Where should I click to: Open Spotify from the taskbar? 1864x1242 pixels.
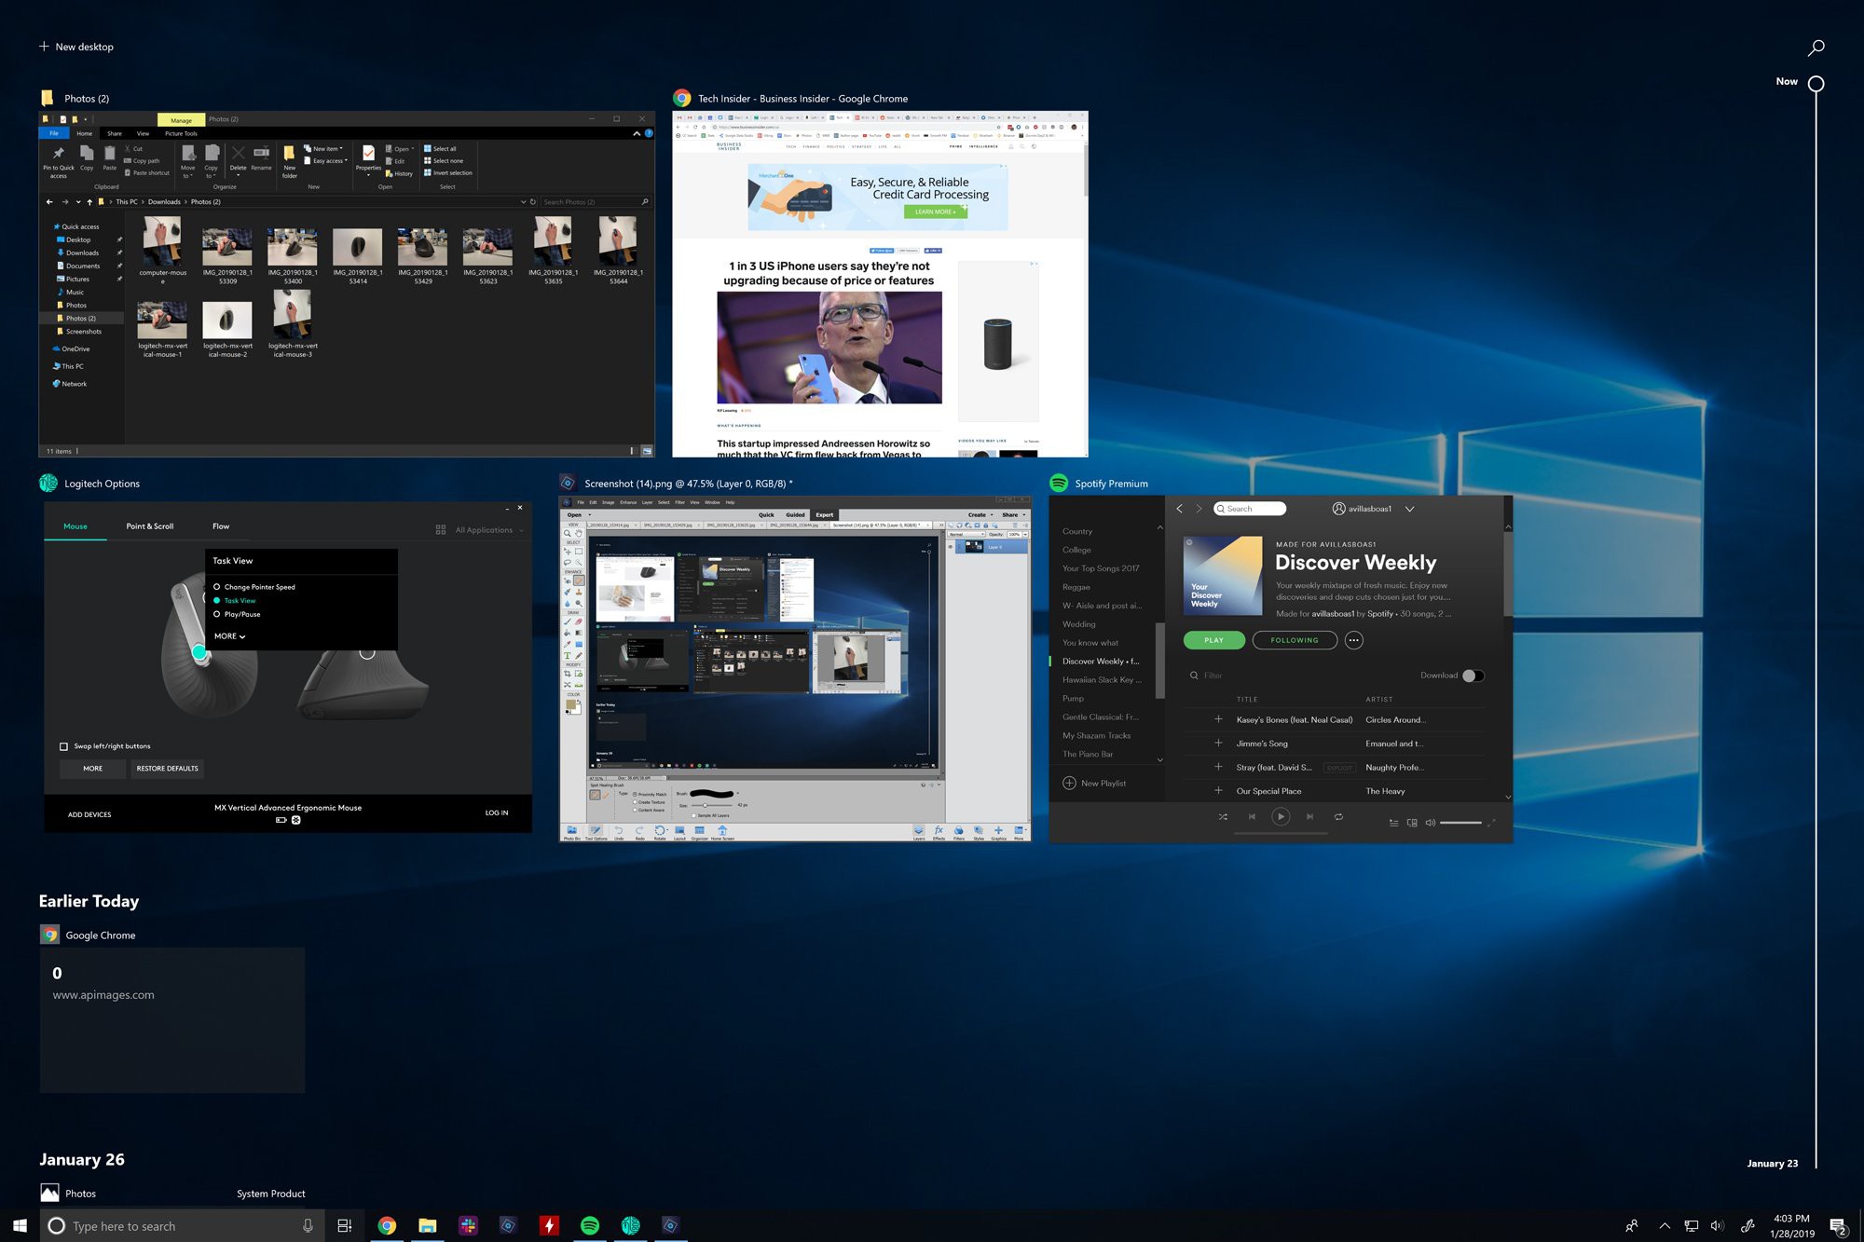click(x=590, y=1225)
